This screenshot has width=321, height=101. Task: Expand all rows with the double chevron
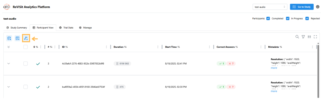click(9, 47)
